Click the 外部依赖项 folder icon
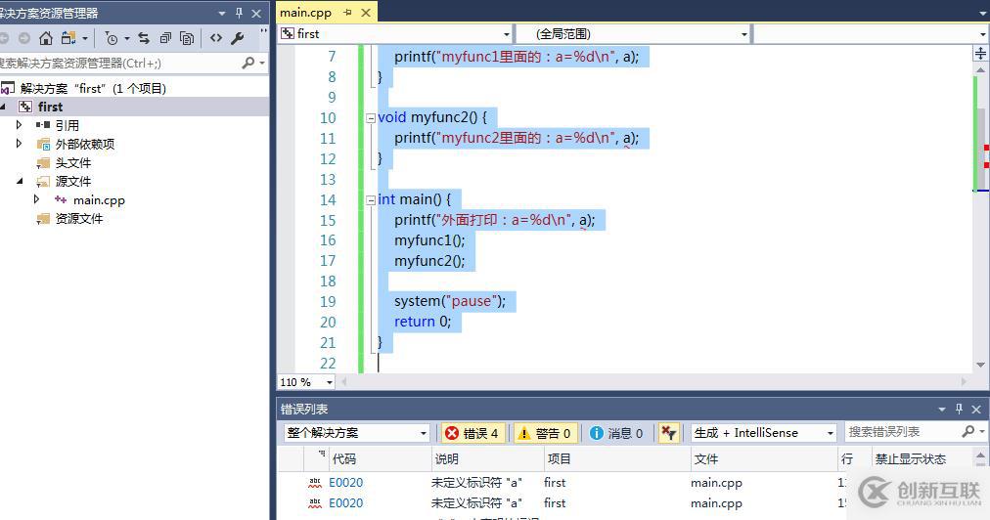990x520 pixels. click(43, 144)
